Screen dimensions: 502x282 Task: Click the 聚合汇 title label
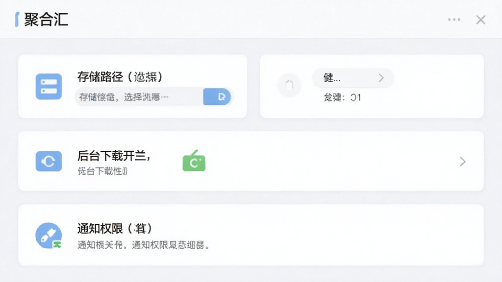pos(46,20)
